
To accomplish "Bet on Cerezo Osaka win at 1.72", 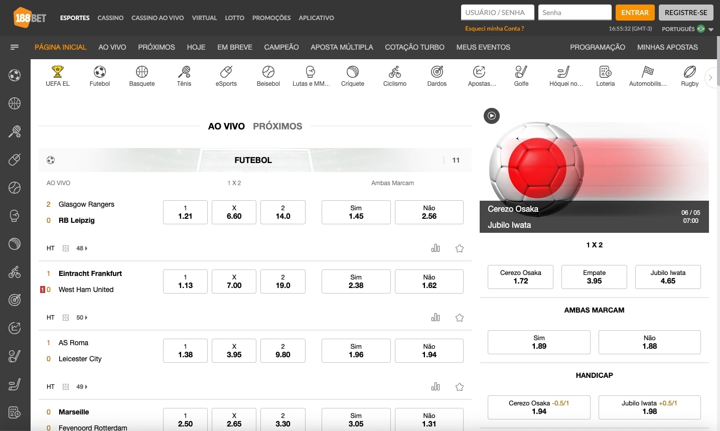I will pos(520,277).
